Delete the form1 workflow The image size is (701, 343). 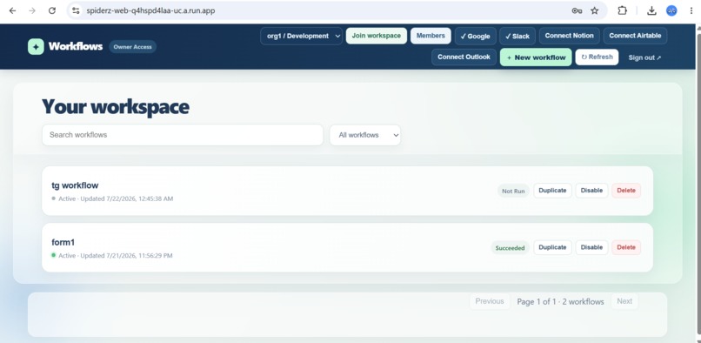pos(626,247)
